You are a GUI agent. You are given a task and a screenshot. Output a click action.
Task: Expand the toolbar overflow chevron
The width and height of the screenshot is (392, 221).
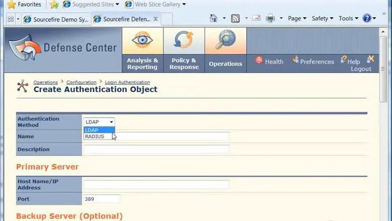(384, 14)
